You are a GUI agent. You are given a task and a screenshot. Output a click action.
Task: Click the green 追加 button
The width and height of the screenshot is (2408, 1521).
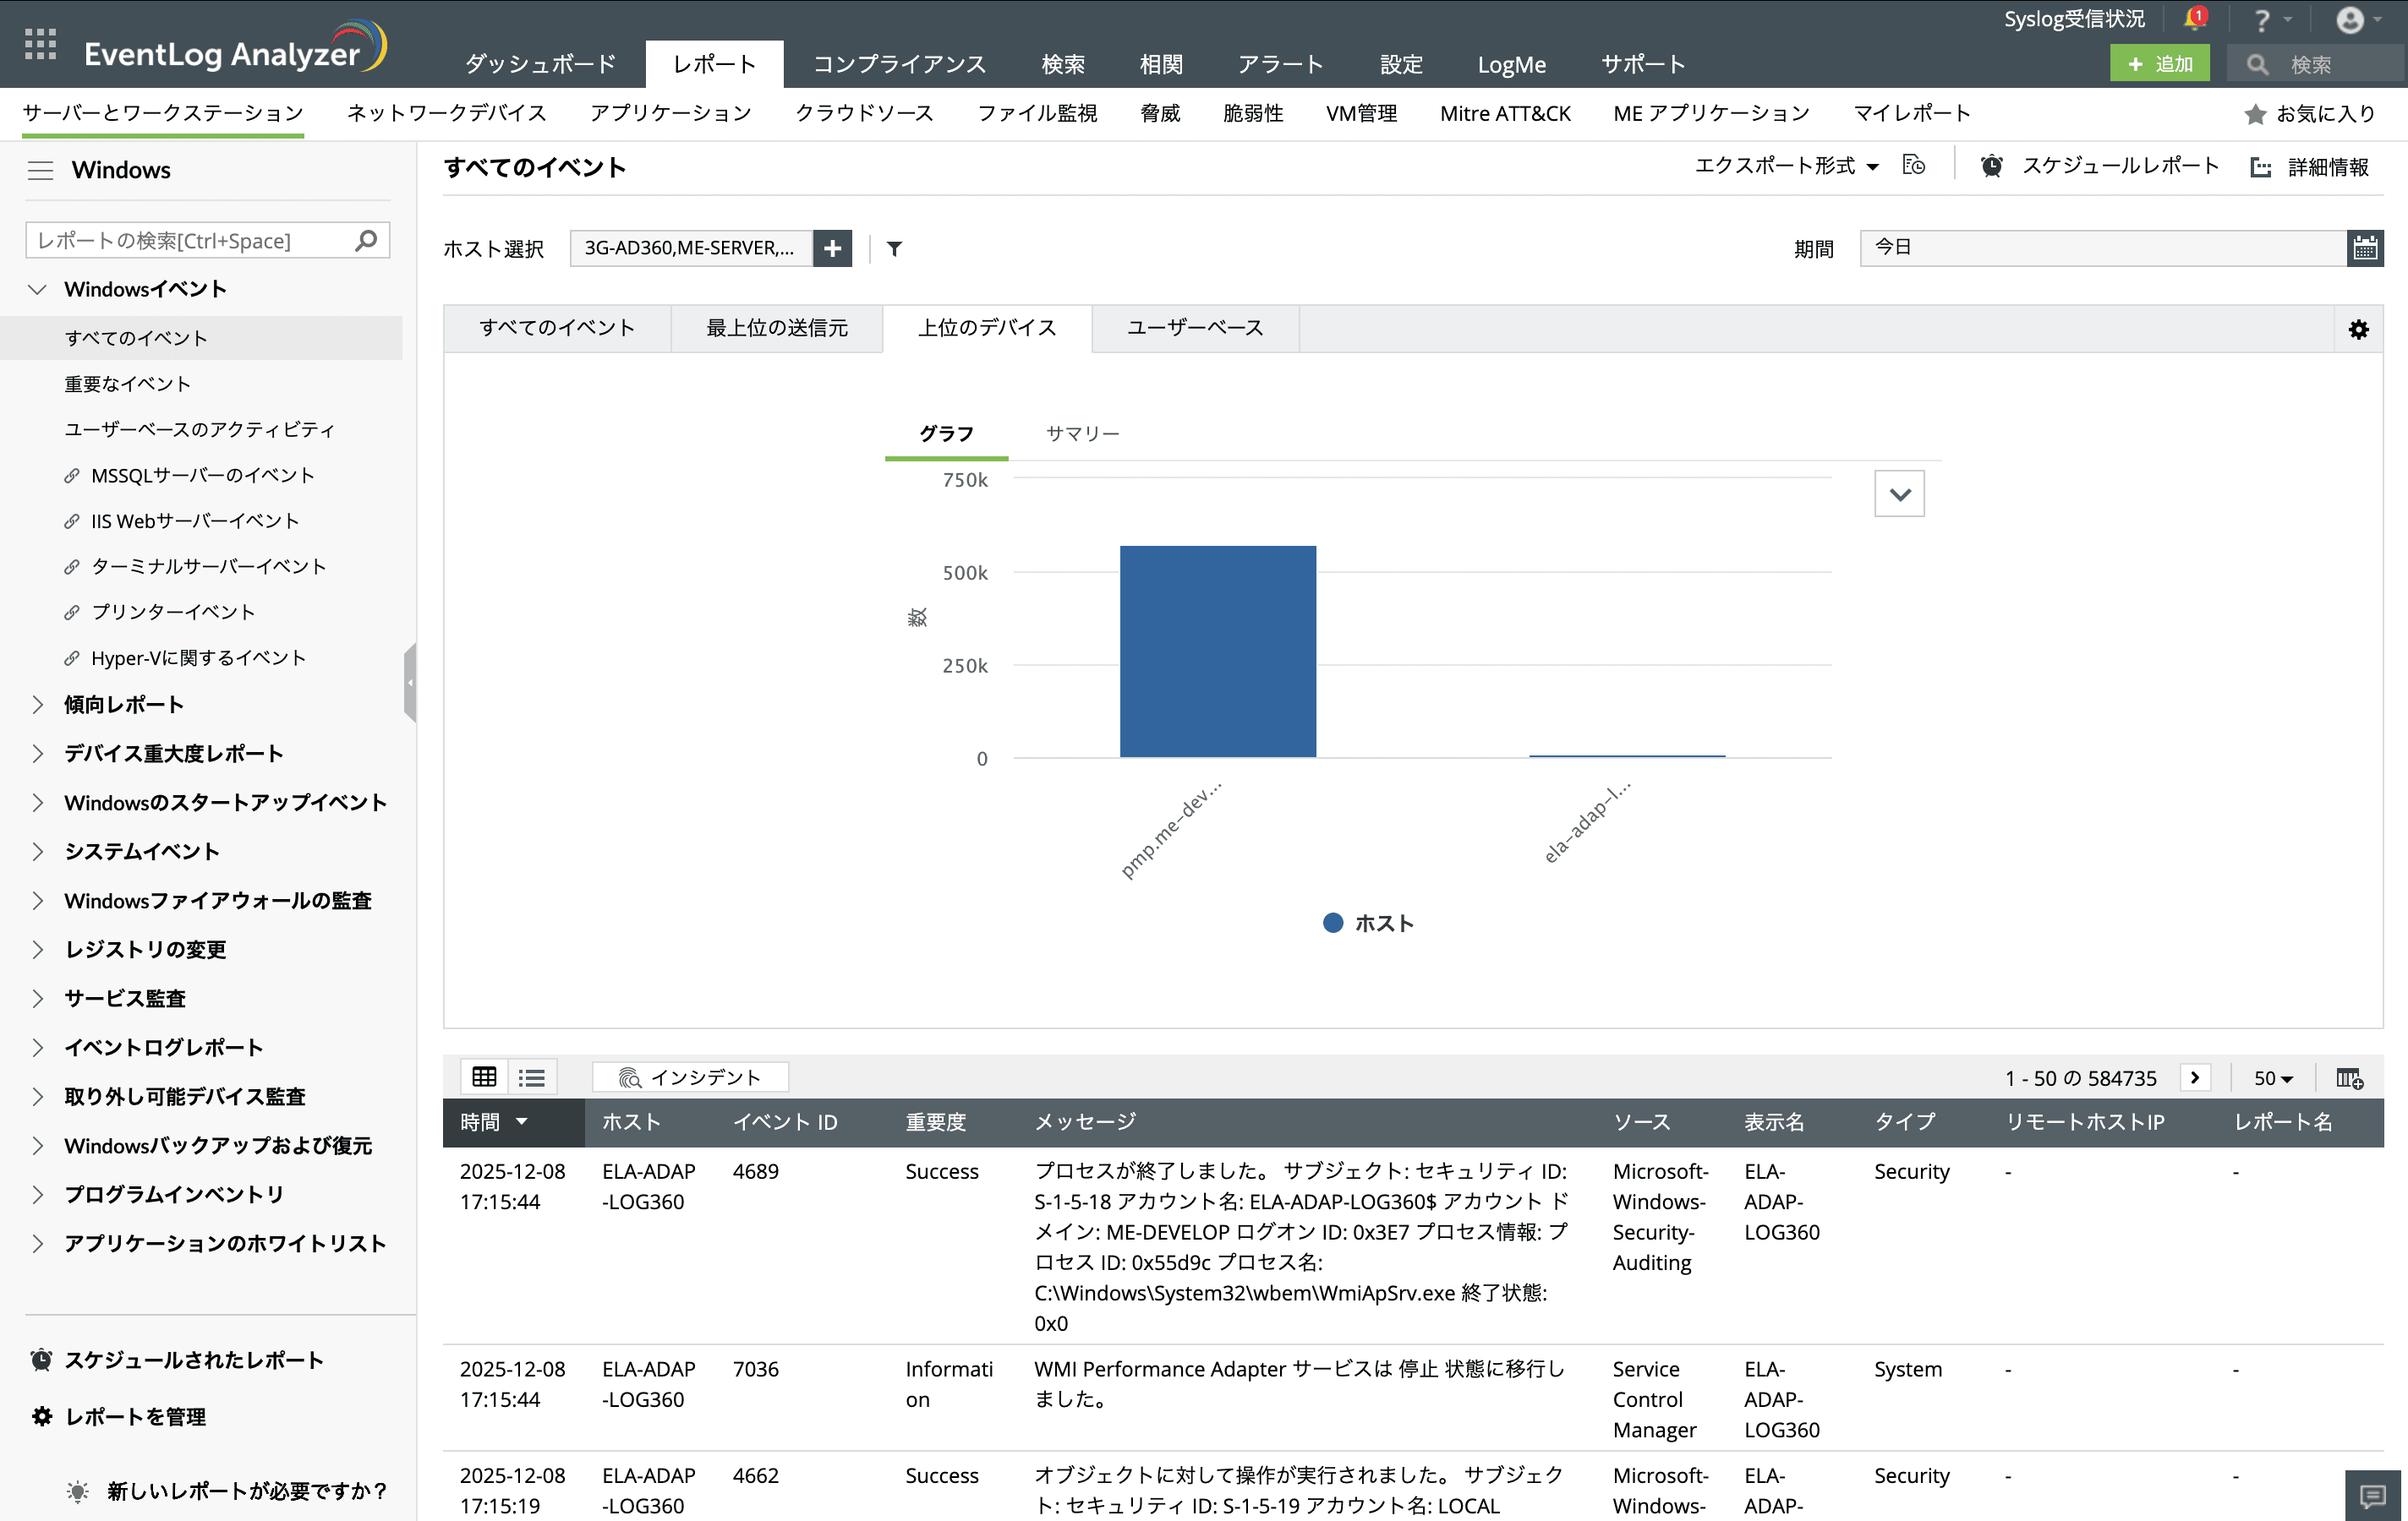(x=2159, y=64)
